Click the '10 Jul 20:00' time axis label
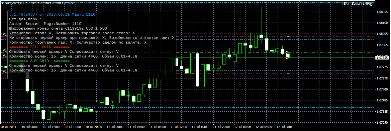The width and height of the screenshot is (391, 131). pyautogui.click(x=93, y=127)
